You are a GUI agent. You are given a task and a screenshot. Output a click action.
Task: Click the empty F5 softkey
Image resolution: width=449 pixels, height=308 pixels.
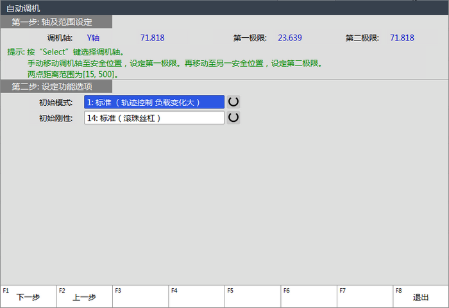click(x=253, y=296)
